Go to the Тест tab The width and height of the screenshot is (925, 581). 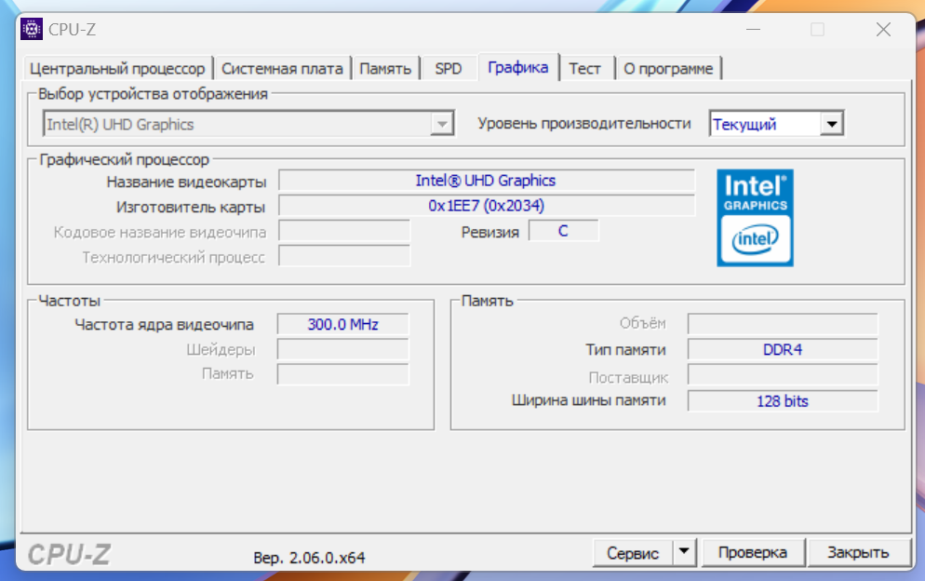coord(584,69)
